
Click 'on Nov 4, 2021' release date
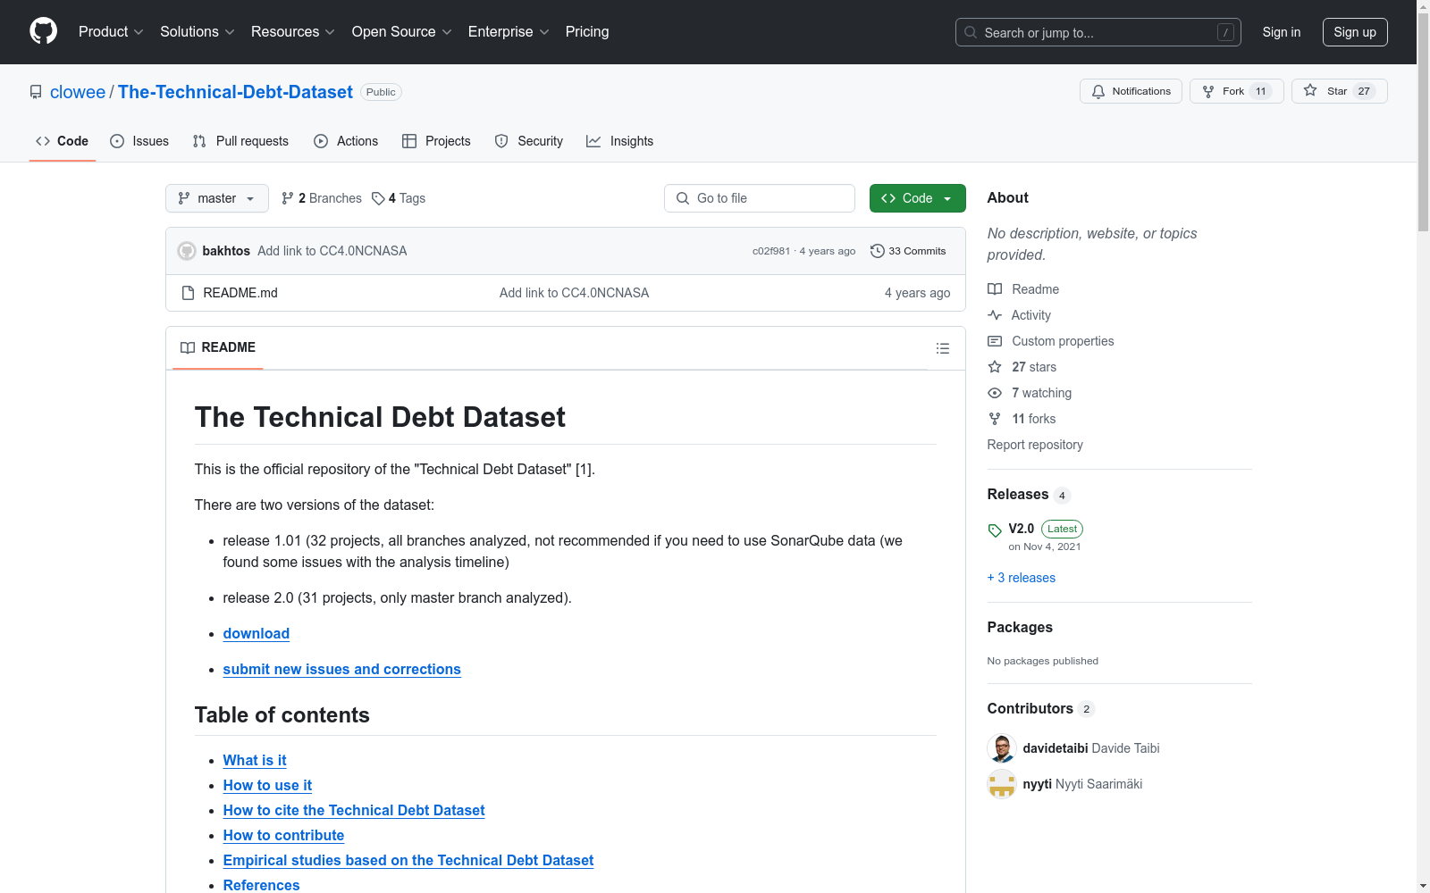coord(1045,547)
